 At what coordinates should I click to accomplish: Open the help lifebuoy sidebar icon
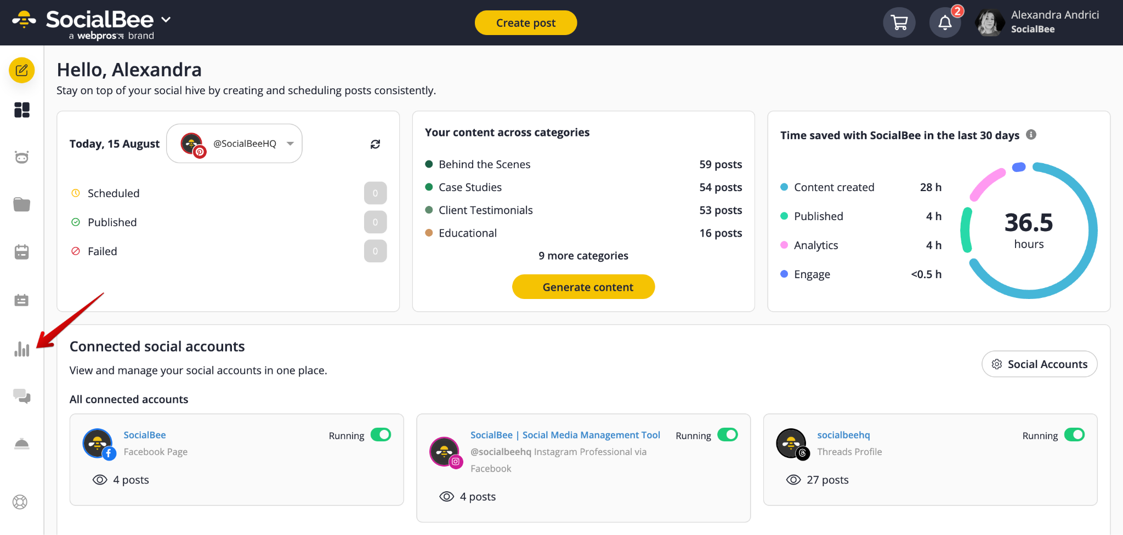tap(20, 502)
